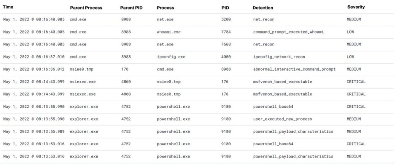Viewport: 396px width, 165px height.
Task: Select the ipconfig.exe process cell
Action: (171, 57)
